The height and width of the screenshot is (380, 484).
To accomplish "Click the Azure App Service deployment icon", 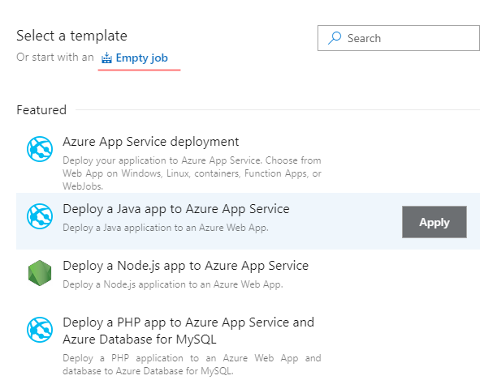I will (x=40, y=149).
